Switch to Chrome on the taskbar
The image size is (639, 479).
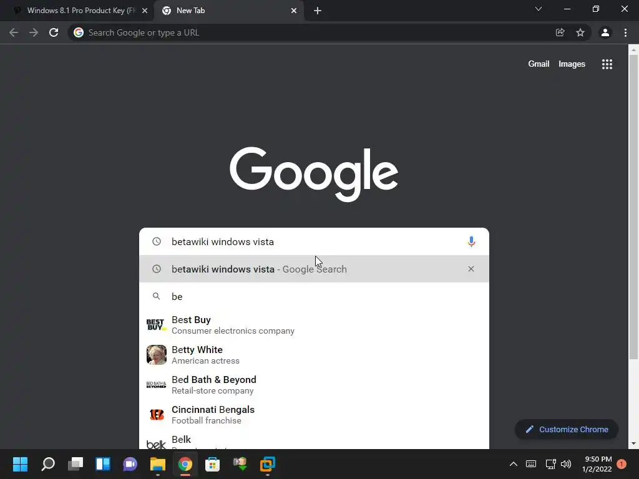pyautogui.click(x=185, y=464)
